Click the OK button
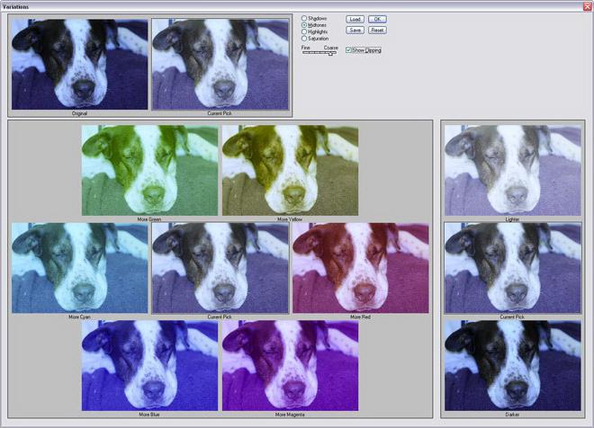This screenshot has width=594, height=428. 377,19
